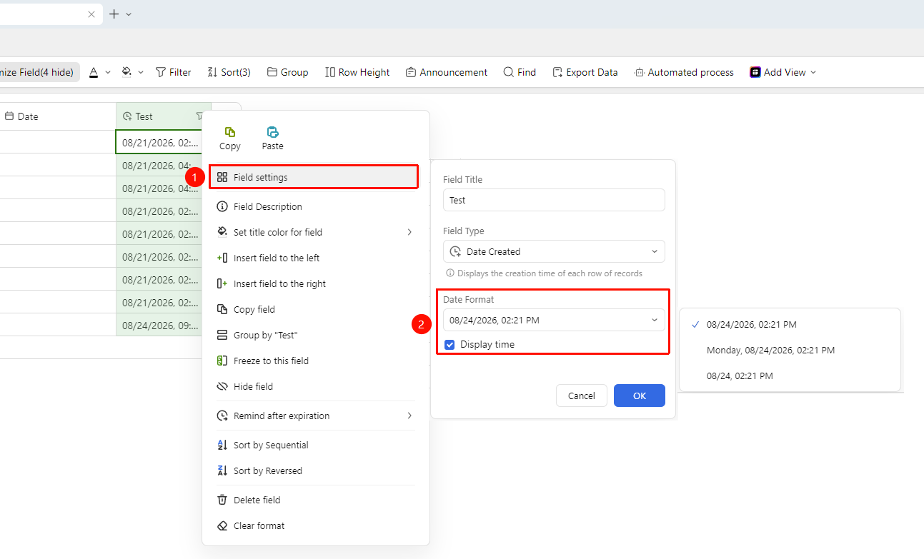Image resolution: width=924 pixels, height=559 pixels.
Task: Click the Field Title text input
Action: [x=554, y=200]
